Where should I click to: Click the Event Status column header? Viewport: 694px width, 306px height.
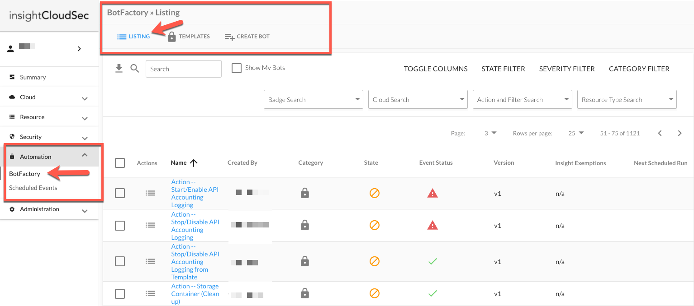[x=436, y=162]
